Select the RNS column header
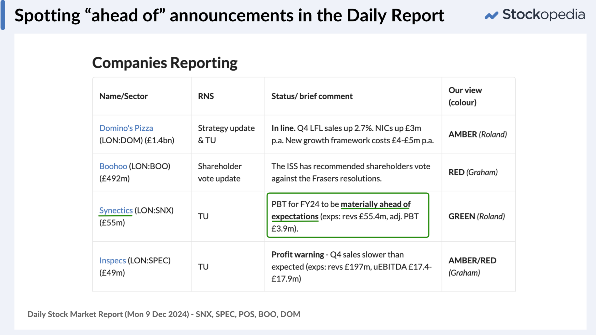596x335 pixels. (206, 96)
